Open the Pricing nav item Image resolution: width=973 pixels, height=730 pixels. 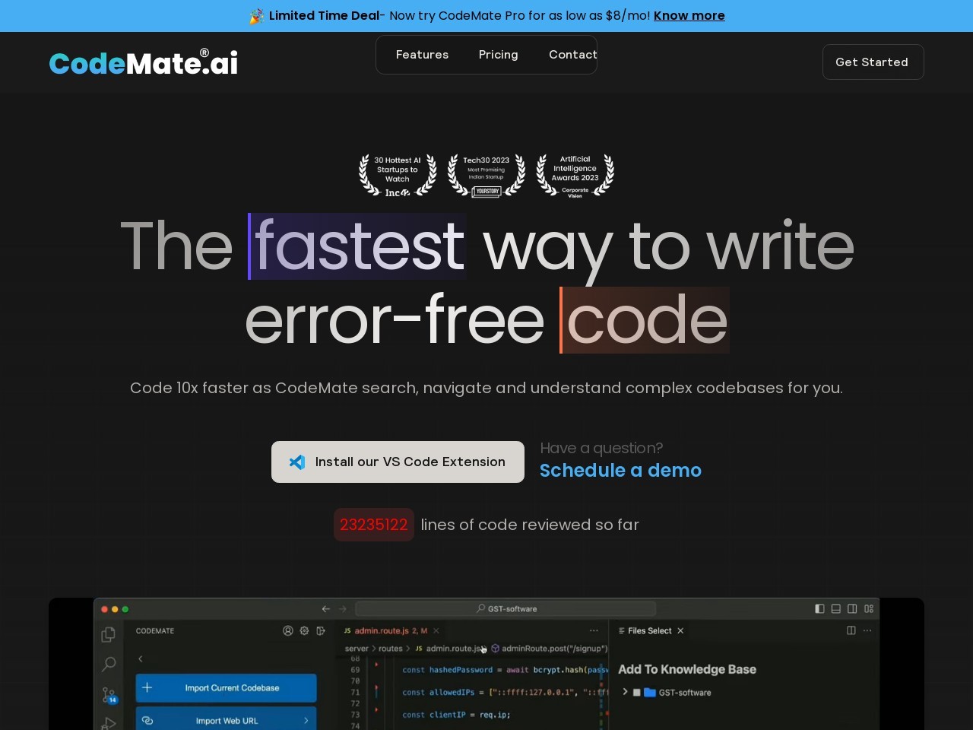click(498, 55)
